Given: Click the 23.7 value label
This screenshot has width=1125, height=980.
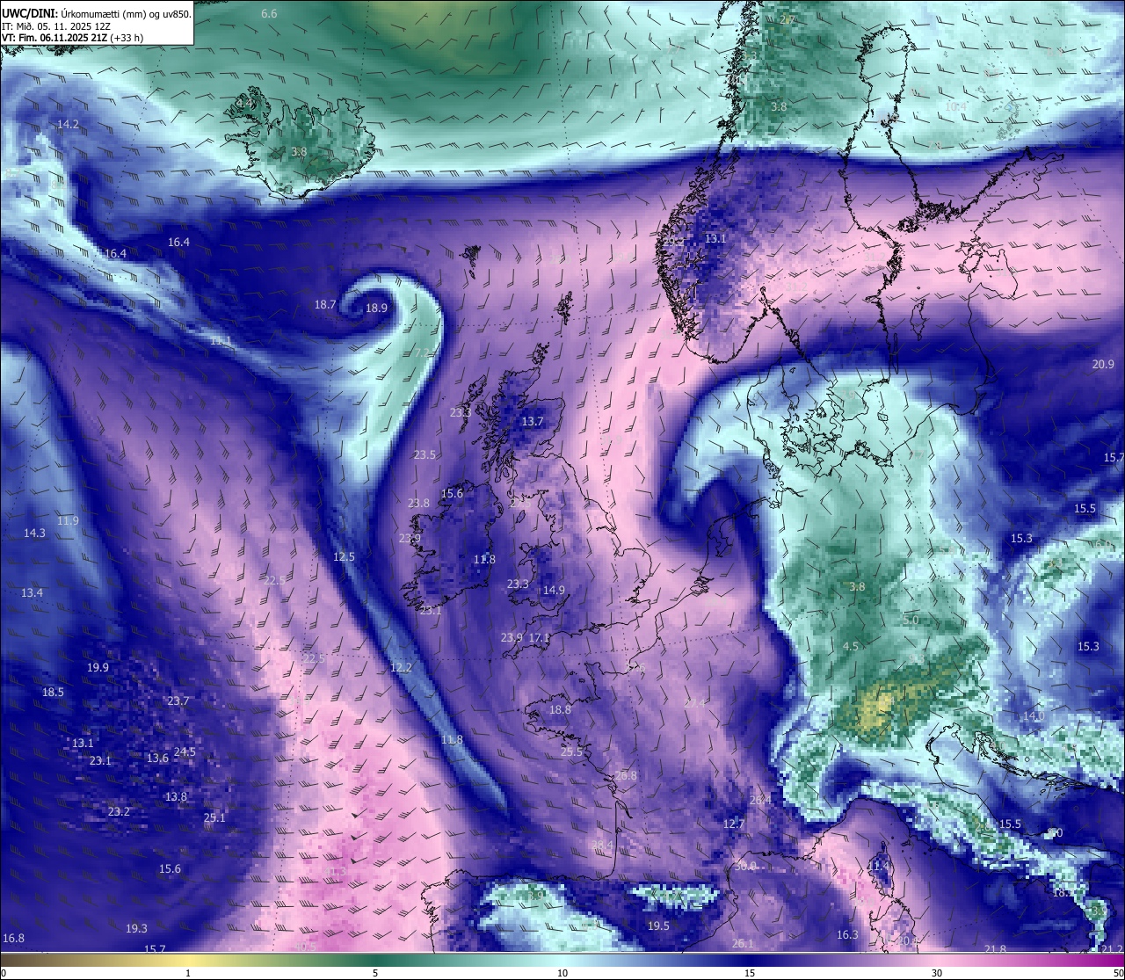Looking at the screenshot, I should point(178,701).
